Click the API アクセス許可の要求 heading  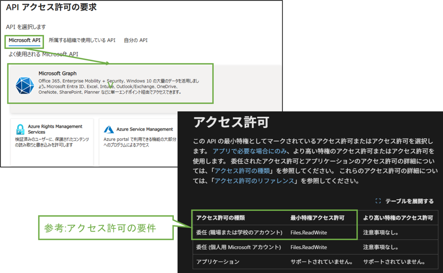51,7
